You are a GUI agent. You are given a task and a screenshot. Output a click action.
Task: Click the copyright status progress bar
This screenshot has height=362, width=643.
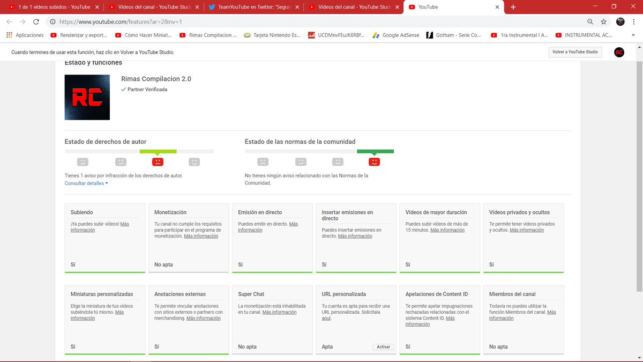point(139,151)
